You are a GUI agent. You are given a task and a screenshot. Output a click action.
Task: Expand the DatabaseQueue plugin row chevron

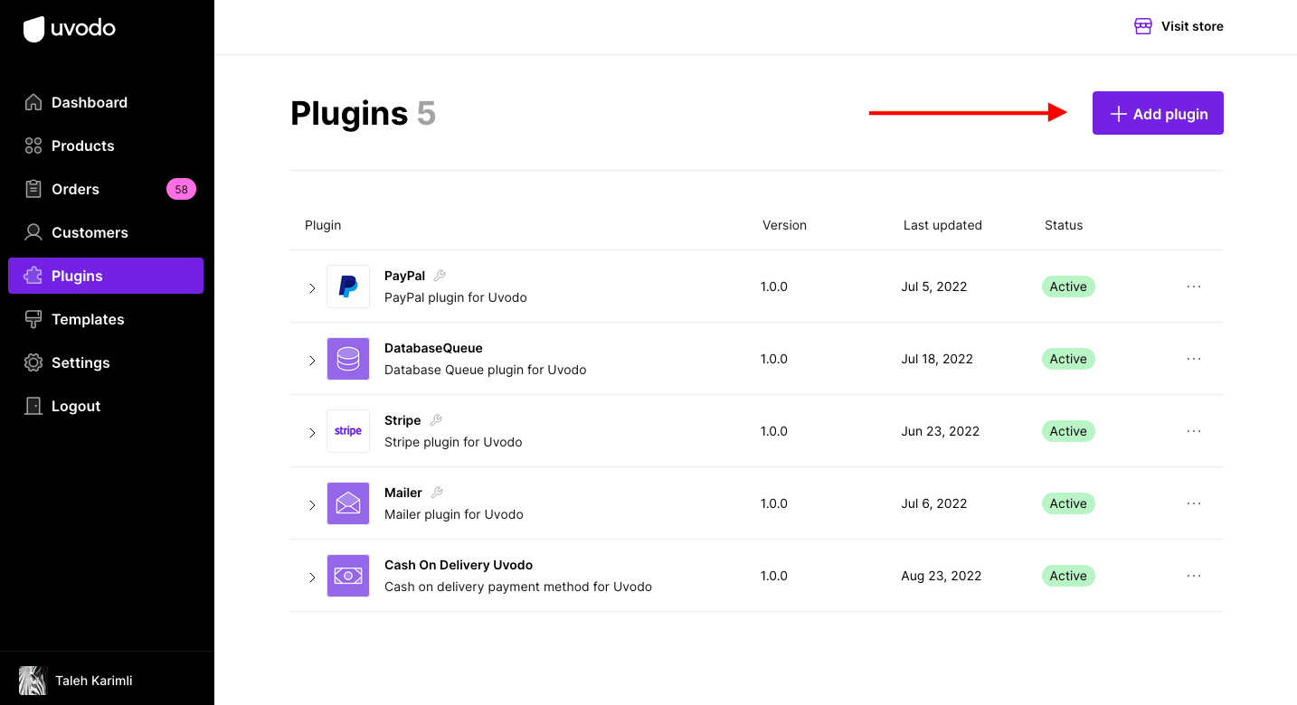tap(312, 361)
